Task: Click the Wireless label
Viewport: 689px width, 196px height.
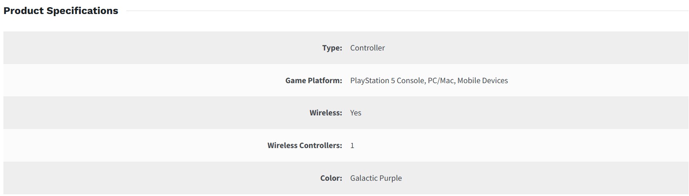Action: pos(326,113)
